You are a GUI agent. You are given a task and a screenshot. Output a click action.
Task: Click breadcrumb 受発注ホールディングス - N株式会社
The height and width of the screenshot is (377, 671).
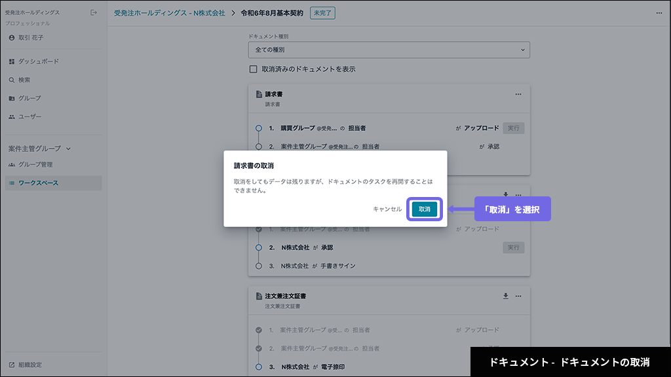(170, 13)
